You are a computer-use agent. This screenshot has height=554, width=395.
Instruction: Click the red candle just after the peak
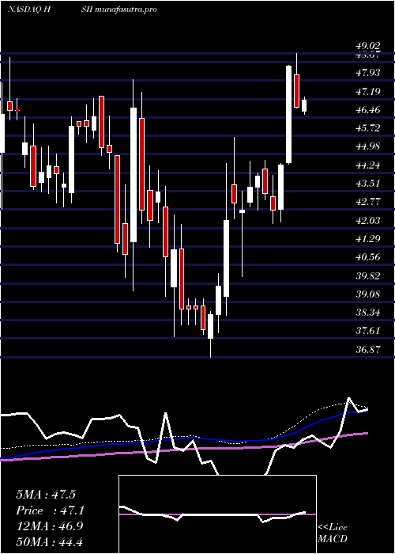(x=296, y=91)
